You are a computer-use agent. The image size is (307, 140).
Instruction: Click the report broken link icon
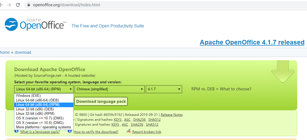tap(129, 131)
